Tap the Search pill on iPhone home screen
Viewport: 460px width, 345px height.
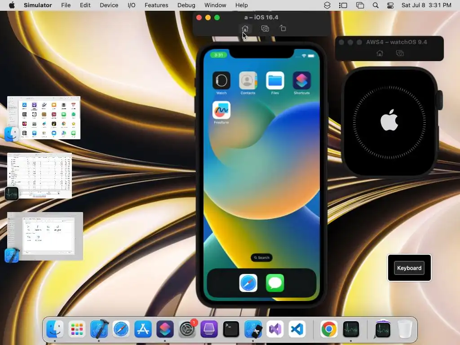tap(261, 257)
